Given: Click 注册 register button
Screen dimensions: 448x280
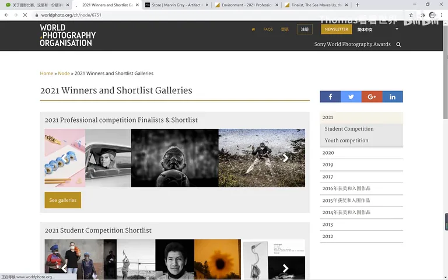Looking at the screenshot, I should [304, 29].
